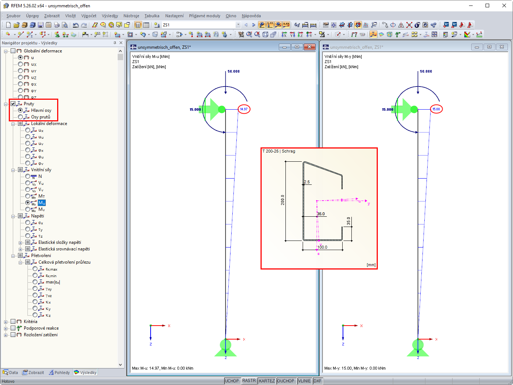Click the view in X direction icon
Screen dimensions: 513x385
284,34
